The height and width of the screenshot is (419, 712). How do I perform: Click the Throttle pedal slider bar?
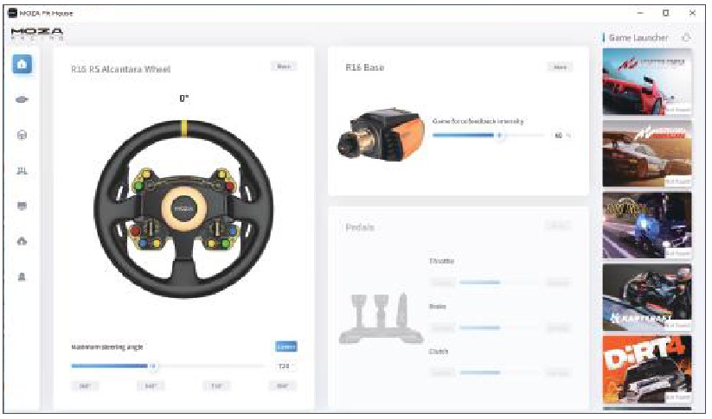[498, 282]
